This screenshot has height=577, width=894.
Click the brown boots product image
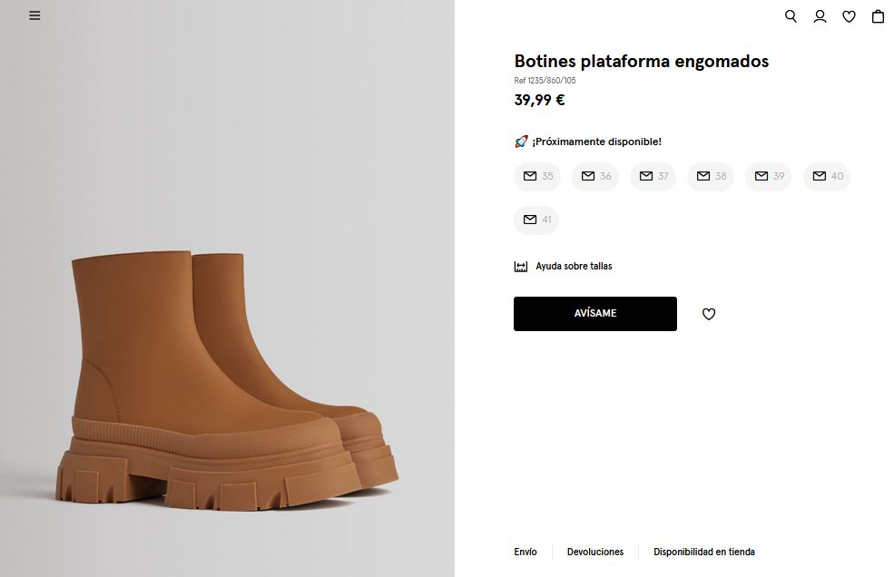[x=232, y=381]
